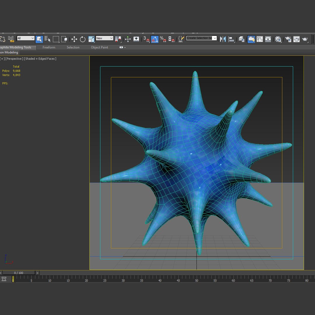Click the spiky blue model in viewport
This screenshot has width=315, height=315.
(196, 163)
